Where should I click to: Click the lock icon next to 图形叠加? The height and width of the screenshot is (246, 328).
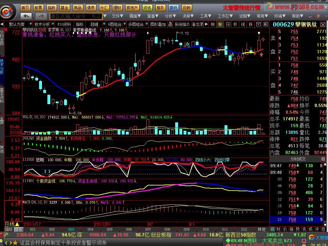(170, 24)
